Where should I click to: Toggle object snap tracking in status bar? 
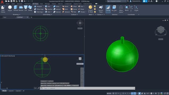pyautogui.click(x=132, y=93)
